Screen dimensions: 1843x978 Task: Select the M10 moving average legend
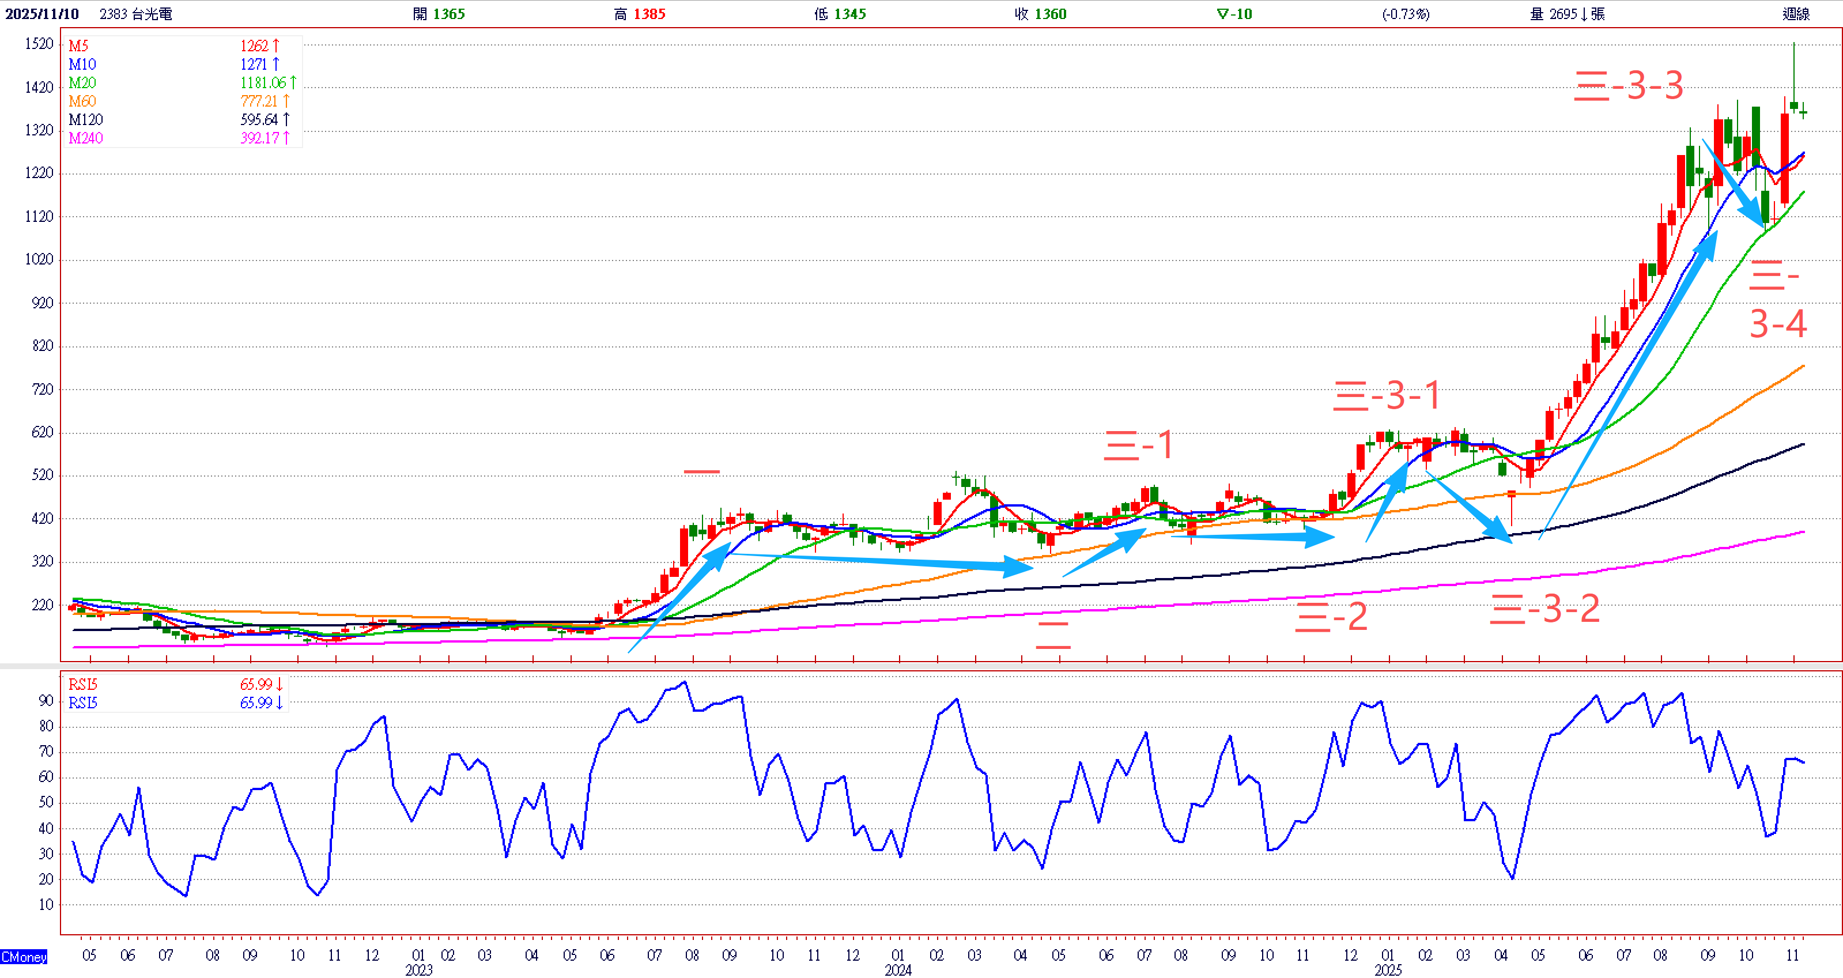tap(82, 65)
